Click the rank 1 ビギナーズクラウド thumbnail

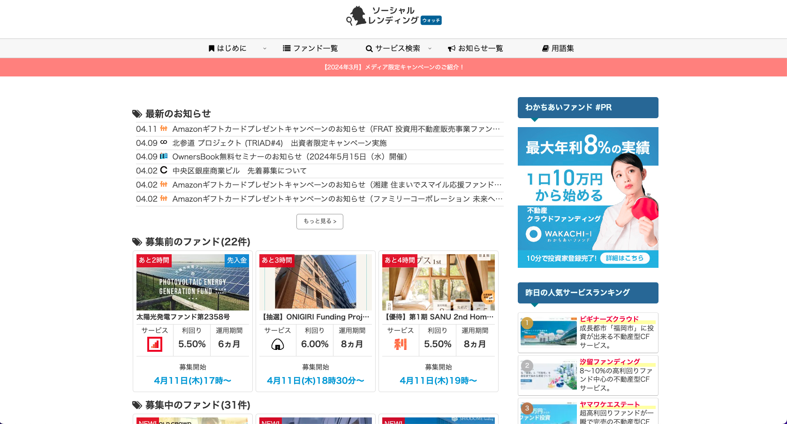click(x=549, y=332)
